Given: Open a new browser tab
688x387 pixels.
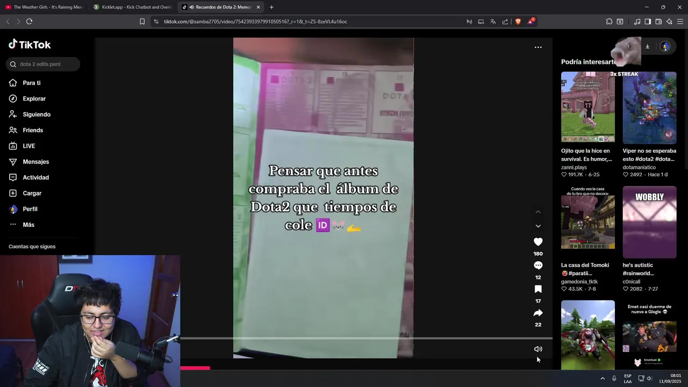Looking at the screenshot, I should click(271, 7).
